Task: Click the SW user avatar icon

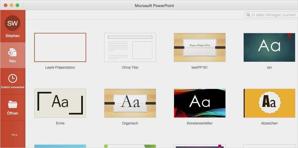Action: pos(12,23)
